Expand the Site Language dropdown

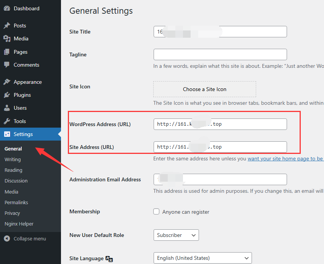[202, 258]
